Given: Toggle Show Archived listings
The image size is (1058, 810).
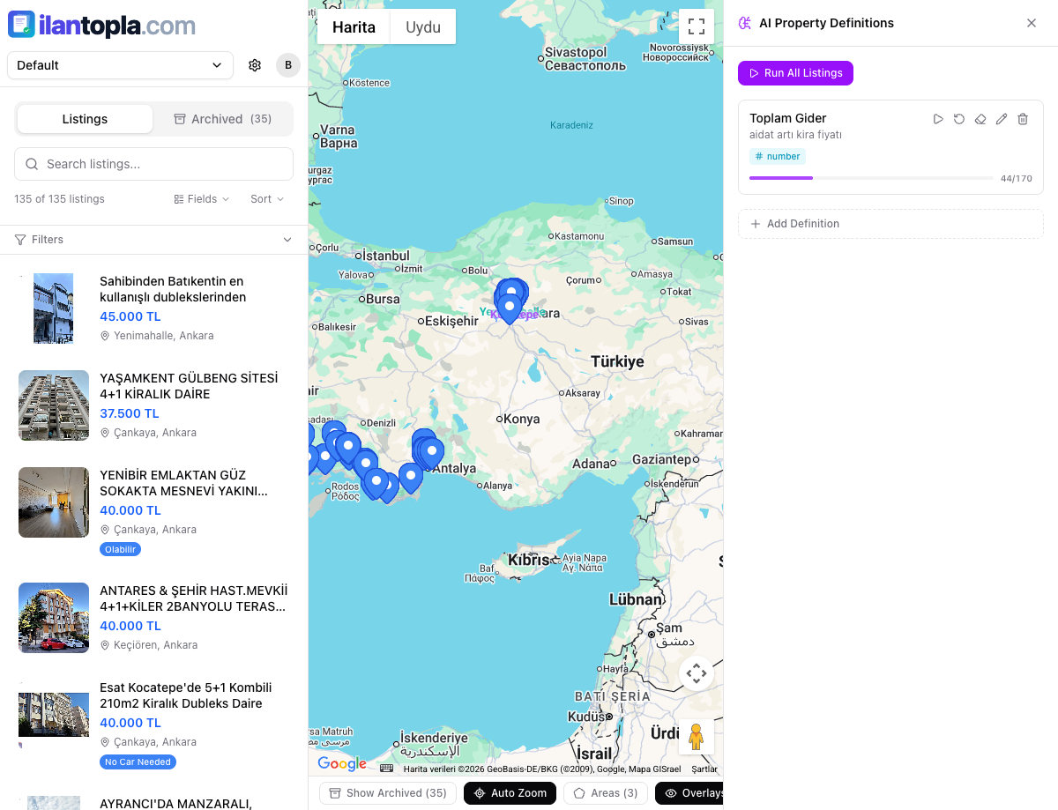Looking at the screenshot, I should pyautogui.click(x=388, y=793).
